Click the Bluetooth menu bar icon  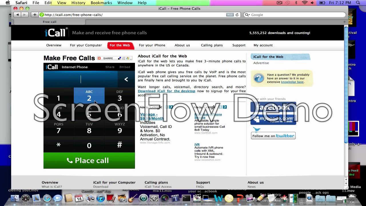(x=296, y=3)
